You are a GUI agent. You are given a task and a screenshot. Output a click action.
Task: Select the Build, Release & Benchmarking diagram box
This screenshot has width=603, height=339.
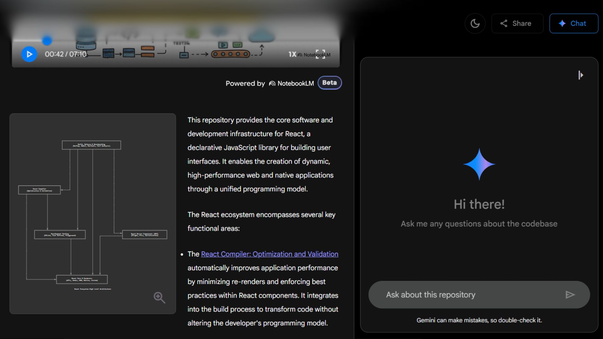91,145
